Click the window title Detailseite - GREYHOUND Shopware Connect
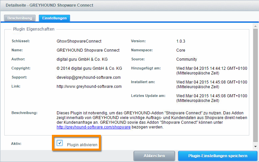 pyautogui.click(x=49, y=5)
